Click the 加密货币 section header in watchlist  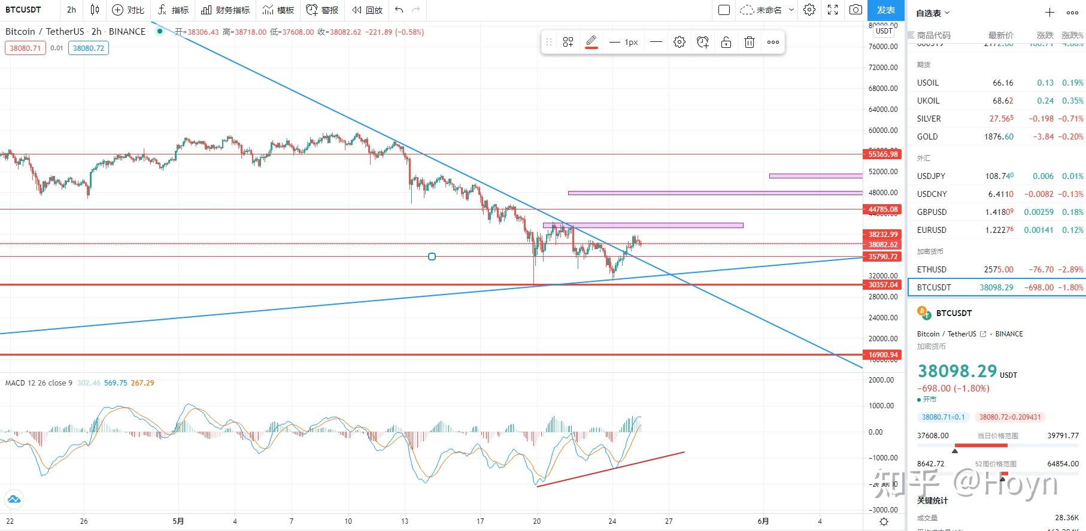pyautogui.click(x=930, y=251)
